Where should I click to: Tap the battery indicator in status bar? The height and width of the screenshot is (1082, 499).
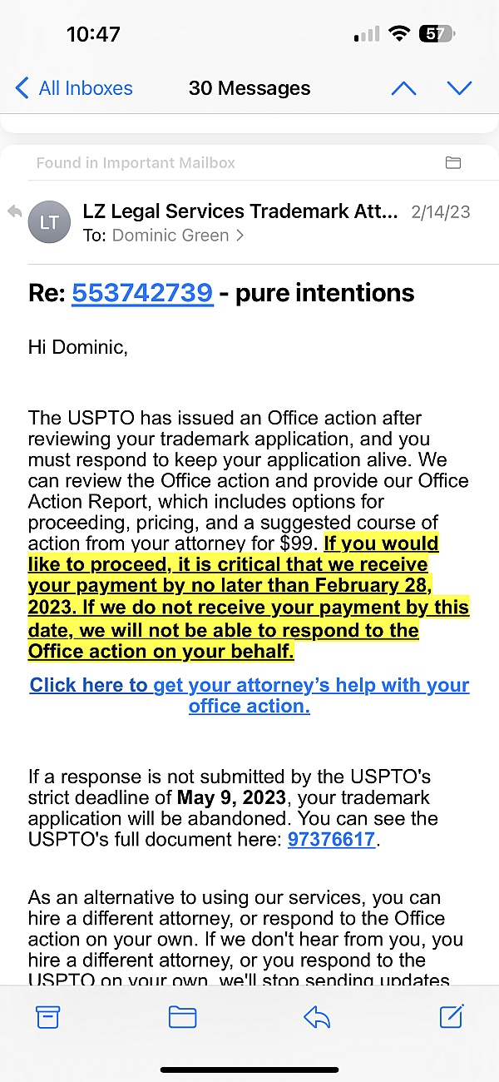(x=437, y=34)
